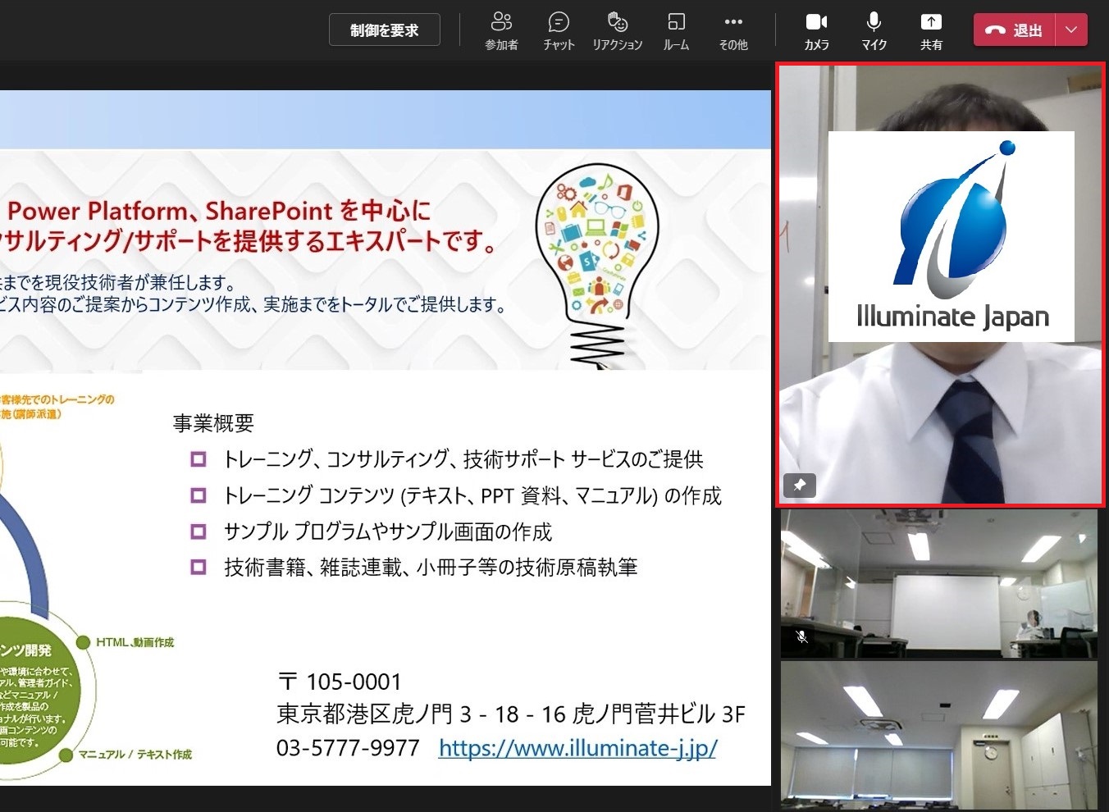Open the その他 more options menu
The width and height of the screenshot is (1109, 812).
733,31
